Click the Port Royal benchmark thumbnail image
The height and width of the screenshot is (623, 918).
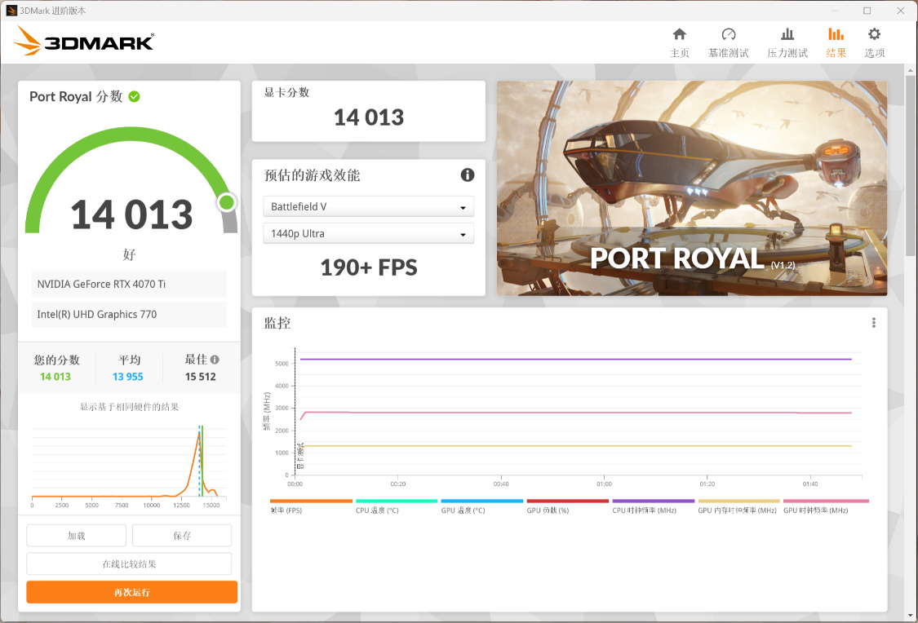pyautogui.click(x=692, y=188)
